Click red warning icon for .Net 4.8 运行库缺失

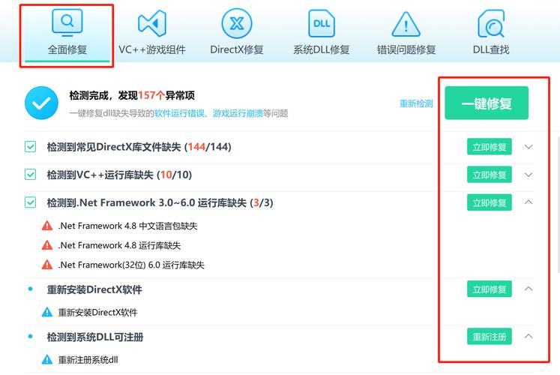[x=47, y=245]
